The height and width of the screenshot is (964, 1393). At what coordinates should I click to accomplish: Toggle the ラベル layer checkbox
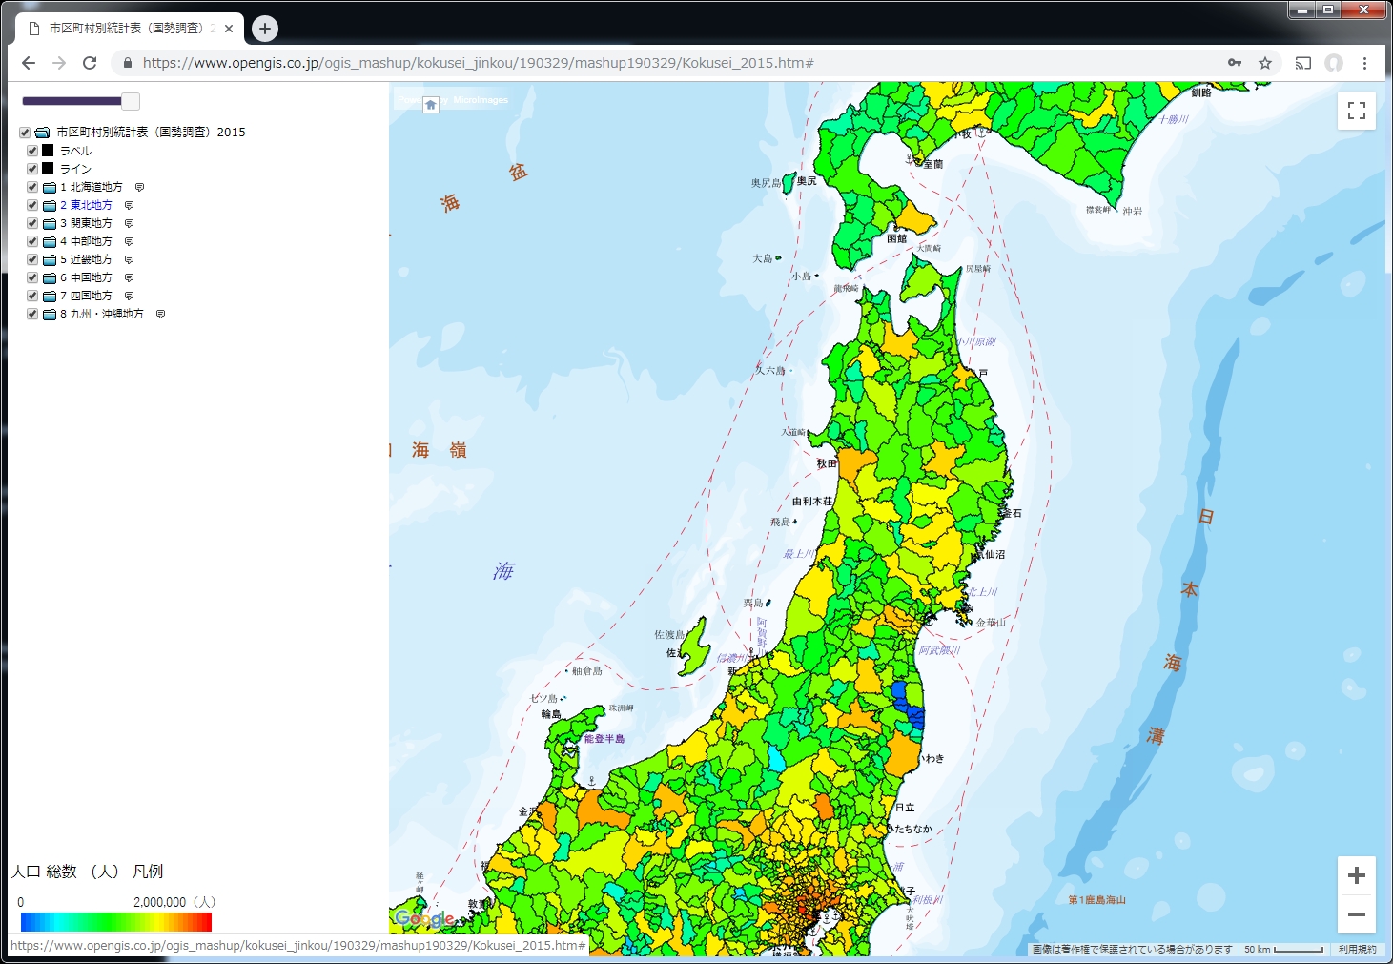coord(32,151)
